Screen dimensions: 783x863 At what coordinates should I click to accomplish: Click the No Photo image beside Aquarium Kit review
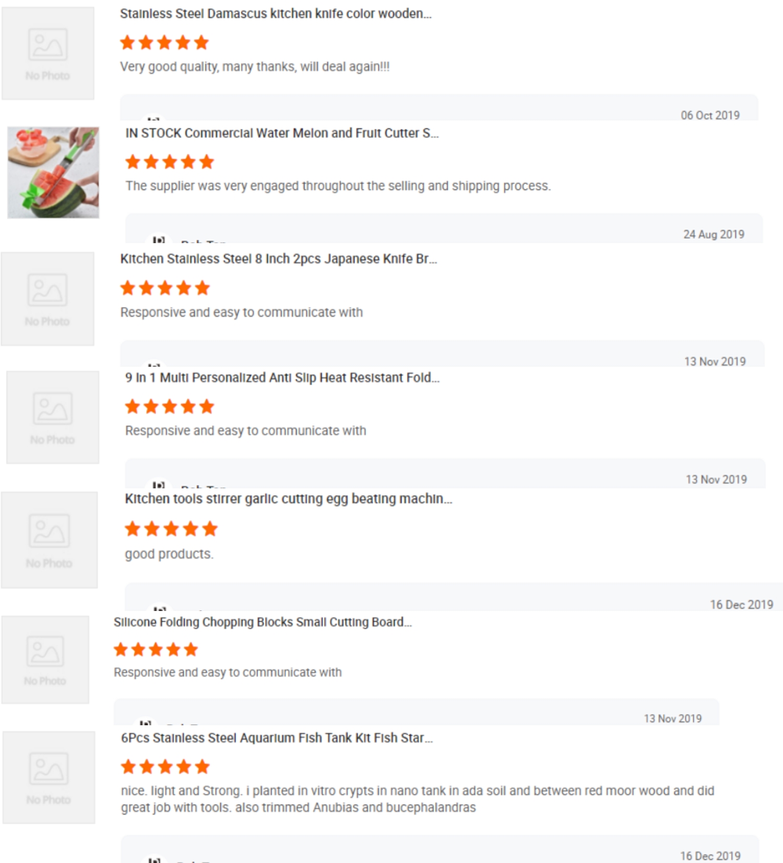[x=49, y=777]
